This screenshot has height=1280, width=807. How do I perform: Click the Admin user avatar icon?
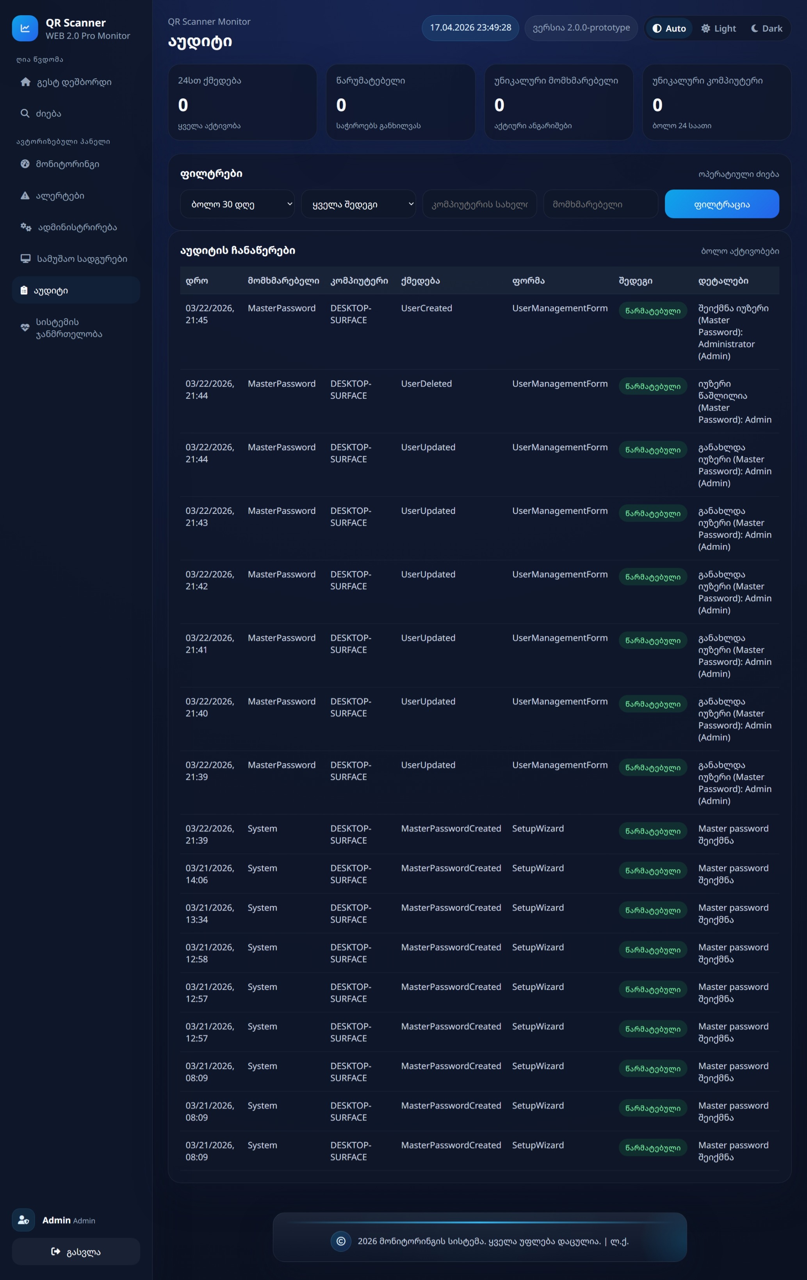[23, 1220]
